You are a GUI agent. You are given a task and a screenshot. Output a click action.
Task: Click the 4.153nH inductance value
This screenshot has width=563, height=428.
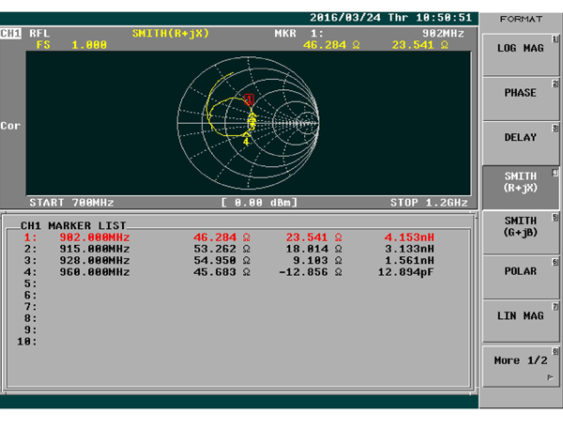click(409, 237)
